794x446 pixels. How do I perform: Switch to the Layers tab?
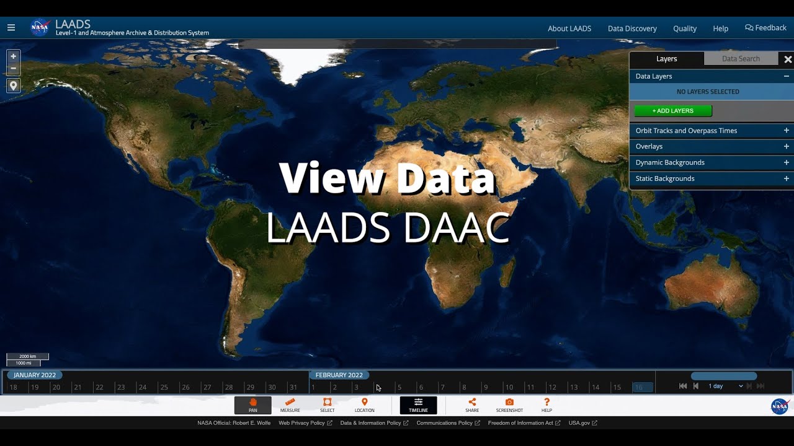pyautogui.click(x=667, y=59)
